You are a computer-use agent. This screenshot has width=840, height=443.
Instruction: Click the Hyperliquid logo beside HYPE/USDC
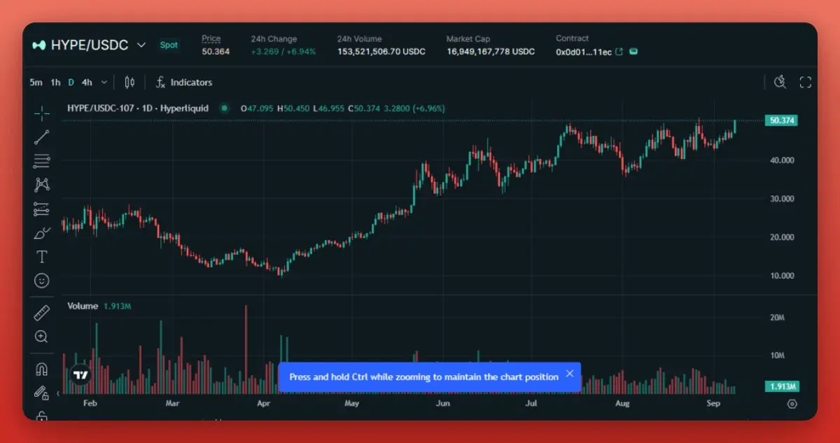pyautogui.click(x=39, y=45)
